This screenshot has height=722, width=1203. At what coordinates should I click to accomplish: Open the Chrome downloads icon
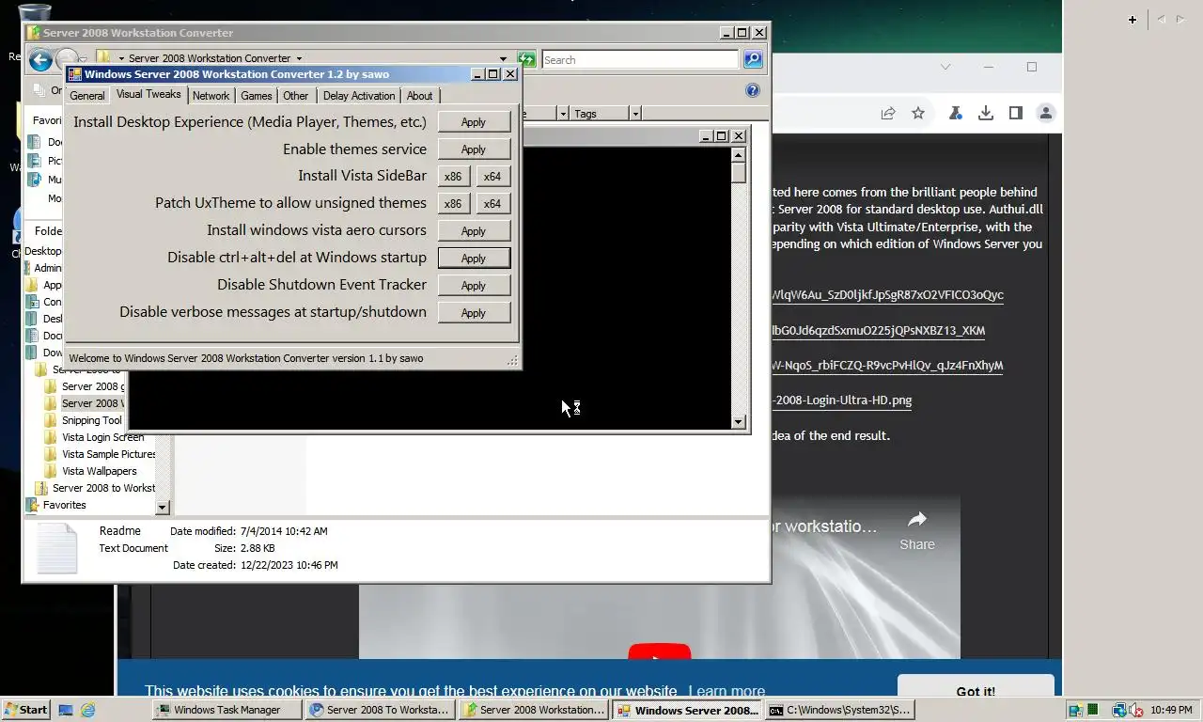click(x=986, y=113)
